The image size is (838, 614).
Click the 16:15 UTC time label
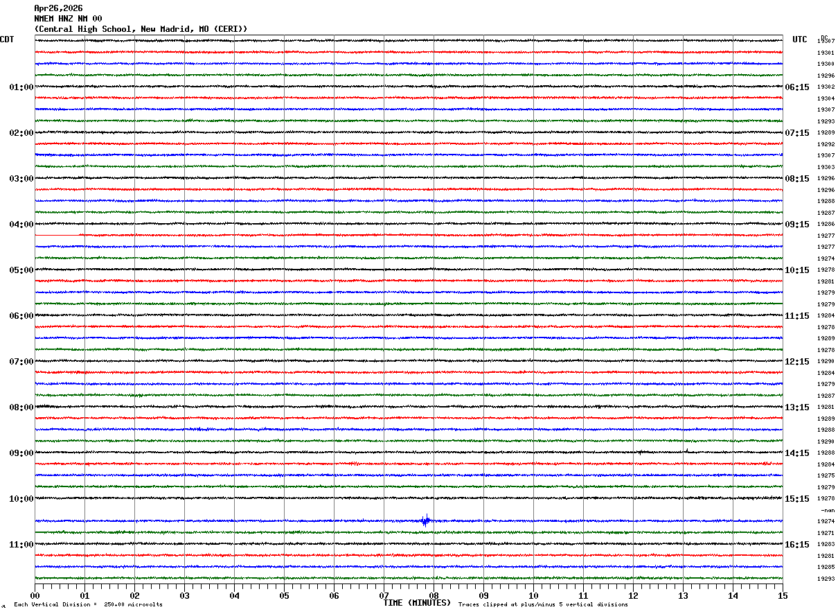(x=797, y=545)
